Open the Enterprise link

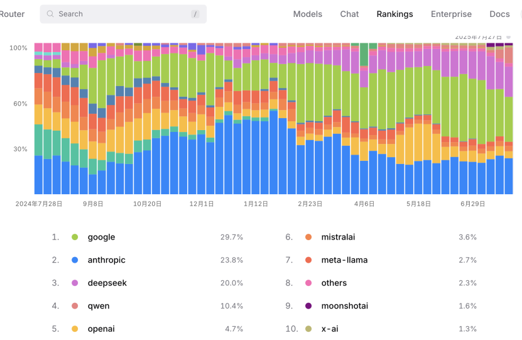[451, 14]
